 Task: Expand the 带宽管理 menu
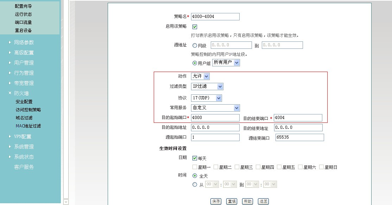click(x=24, y=83)
